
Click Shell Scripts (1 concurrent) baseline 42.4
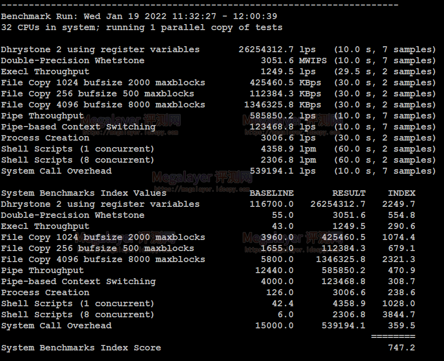click(283, 304)
